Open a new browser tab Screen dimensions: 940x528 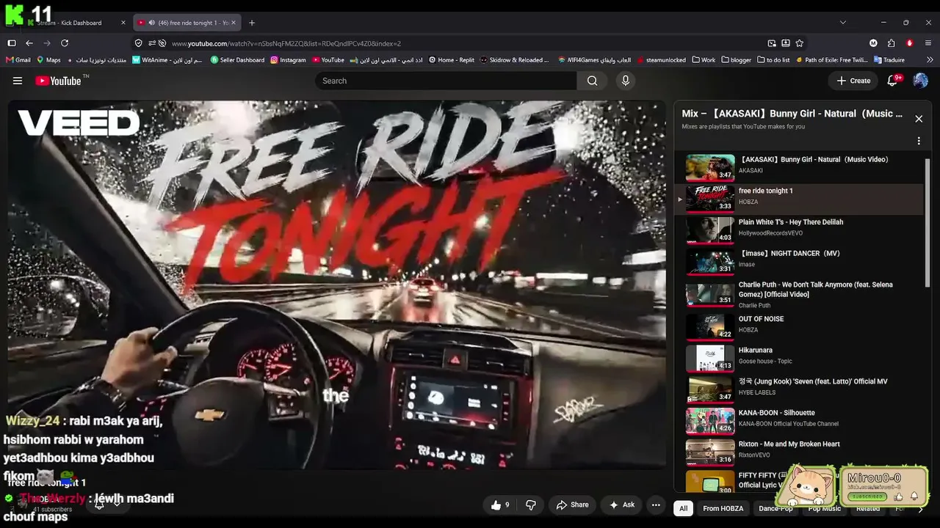click(x=252, y=23)
